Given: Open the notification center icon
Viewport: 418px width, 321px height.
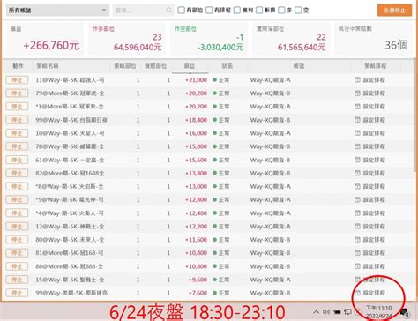Looking at the screenshot, I should (405, 312).
